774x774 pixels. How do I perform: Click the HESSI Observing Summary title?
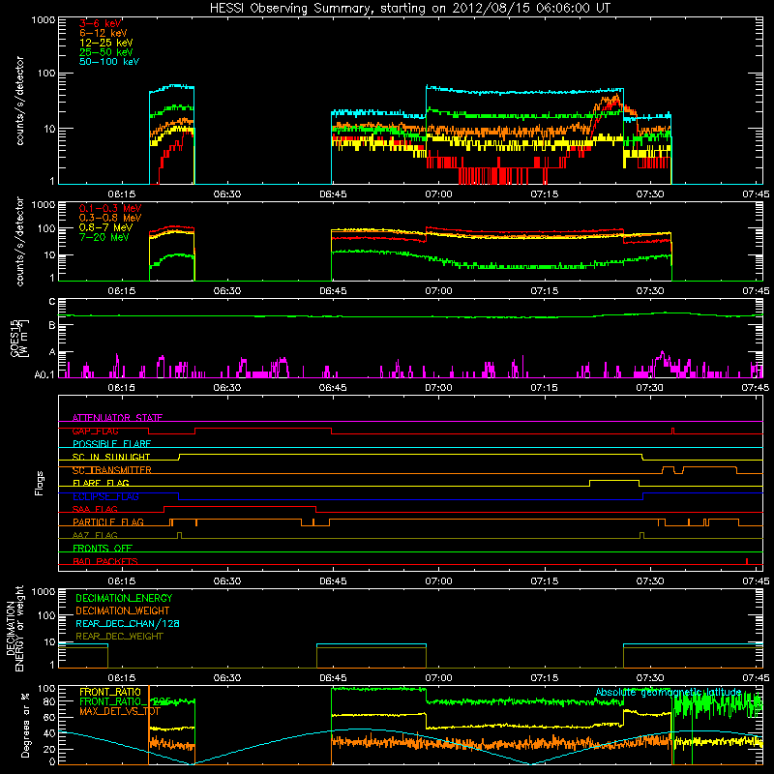(410, 9)
